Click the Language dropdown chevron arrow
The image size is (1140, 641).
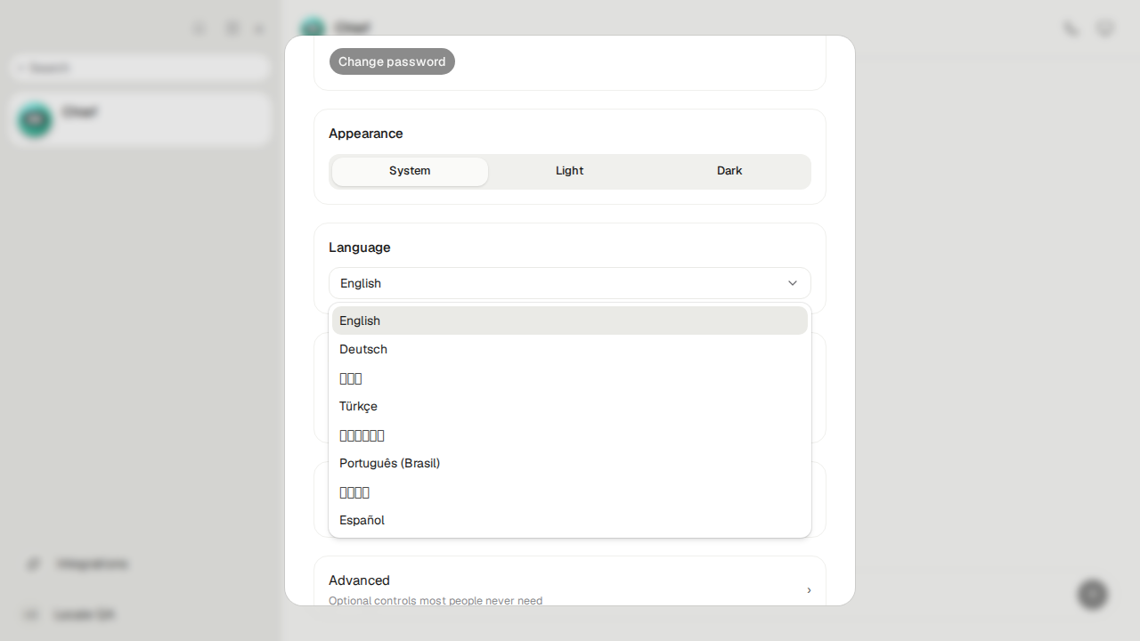pyautogui.click(x=793, y=283)
